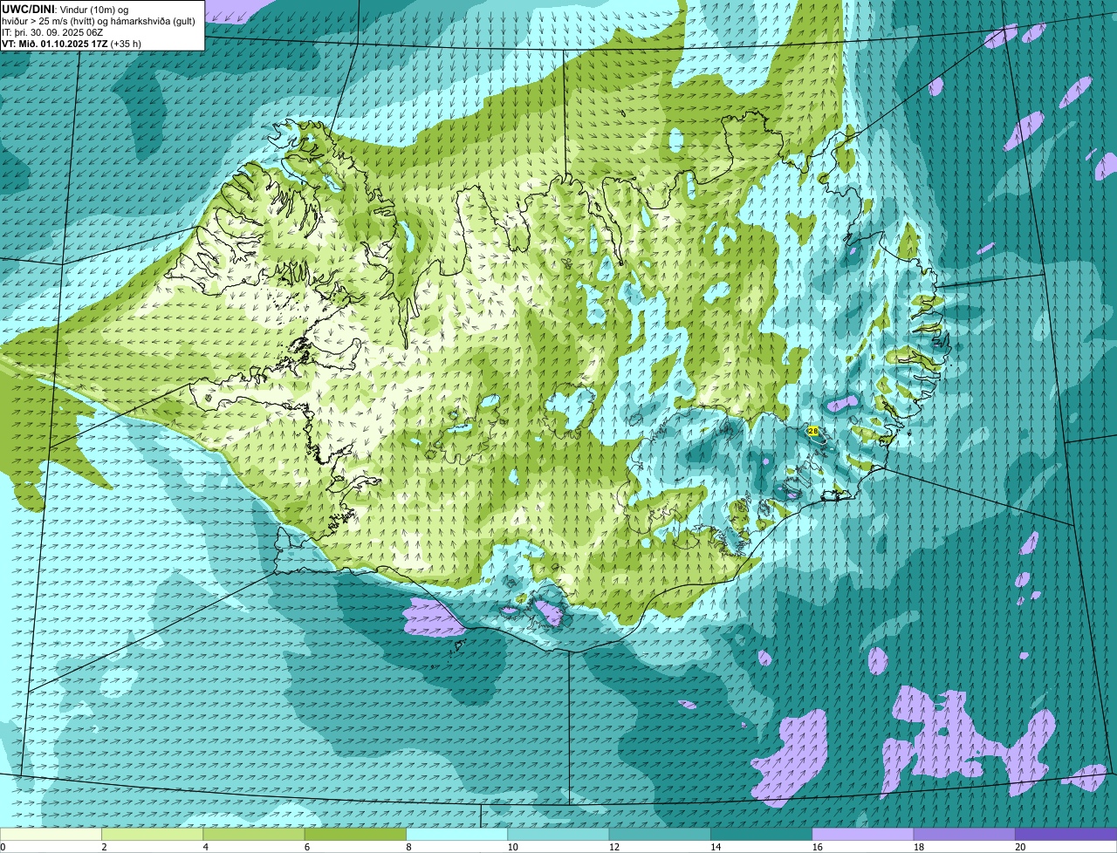The image size is (1117, 853).
Task: Select the 18–20 m/s medium purple swatch
Action: (x=964, y=835)
